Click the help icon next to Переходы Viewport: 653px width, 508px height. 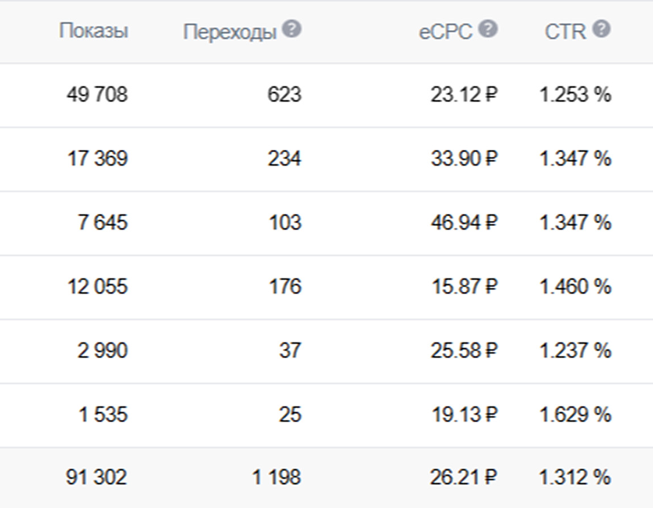[x=292, y=30]
